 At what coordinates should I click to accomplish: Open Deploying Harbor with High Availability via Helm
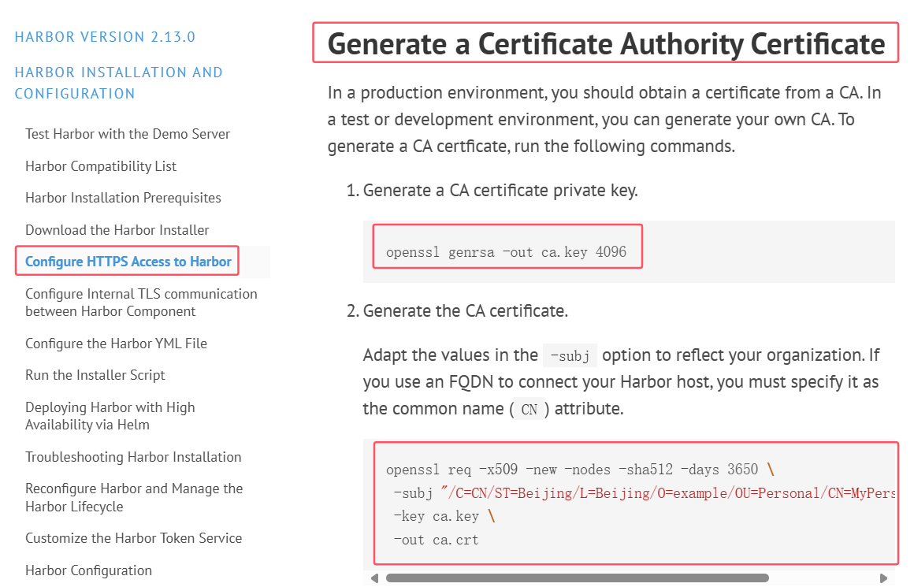(110, 415)
